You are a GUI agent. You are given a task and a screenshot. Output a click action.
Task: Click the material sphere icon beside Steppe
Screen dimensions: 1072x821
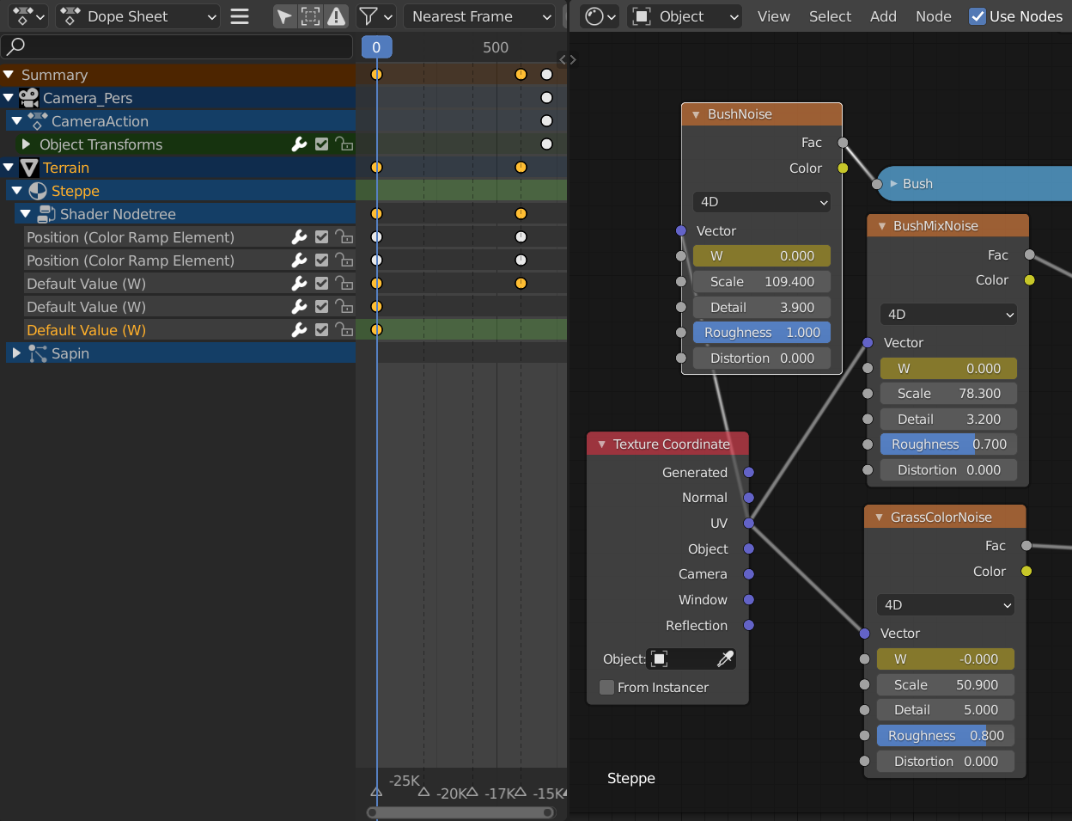point(38,191)
